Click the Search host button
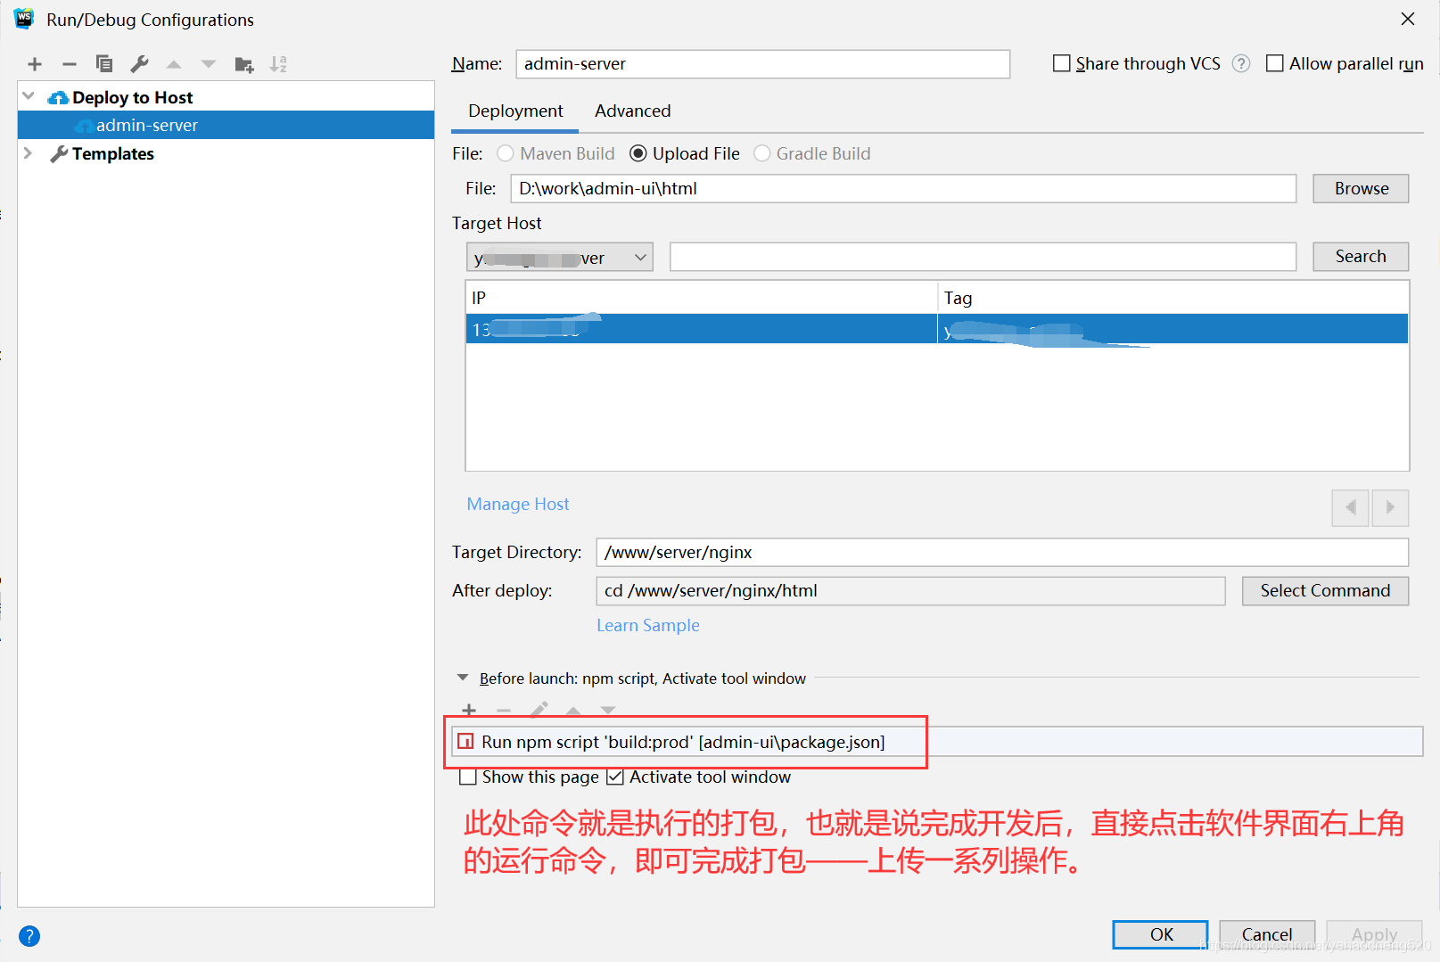 coord(1361,257)
